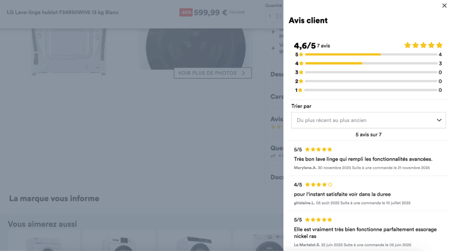
Task: Open the washing machine drum photo thumbnail
Action: (x=195, y=49)
